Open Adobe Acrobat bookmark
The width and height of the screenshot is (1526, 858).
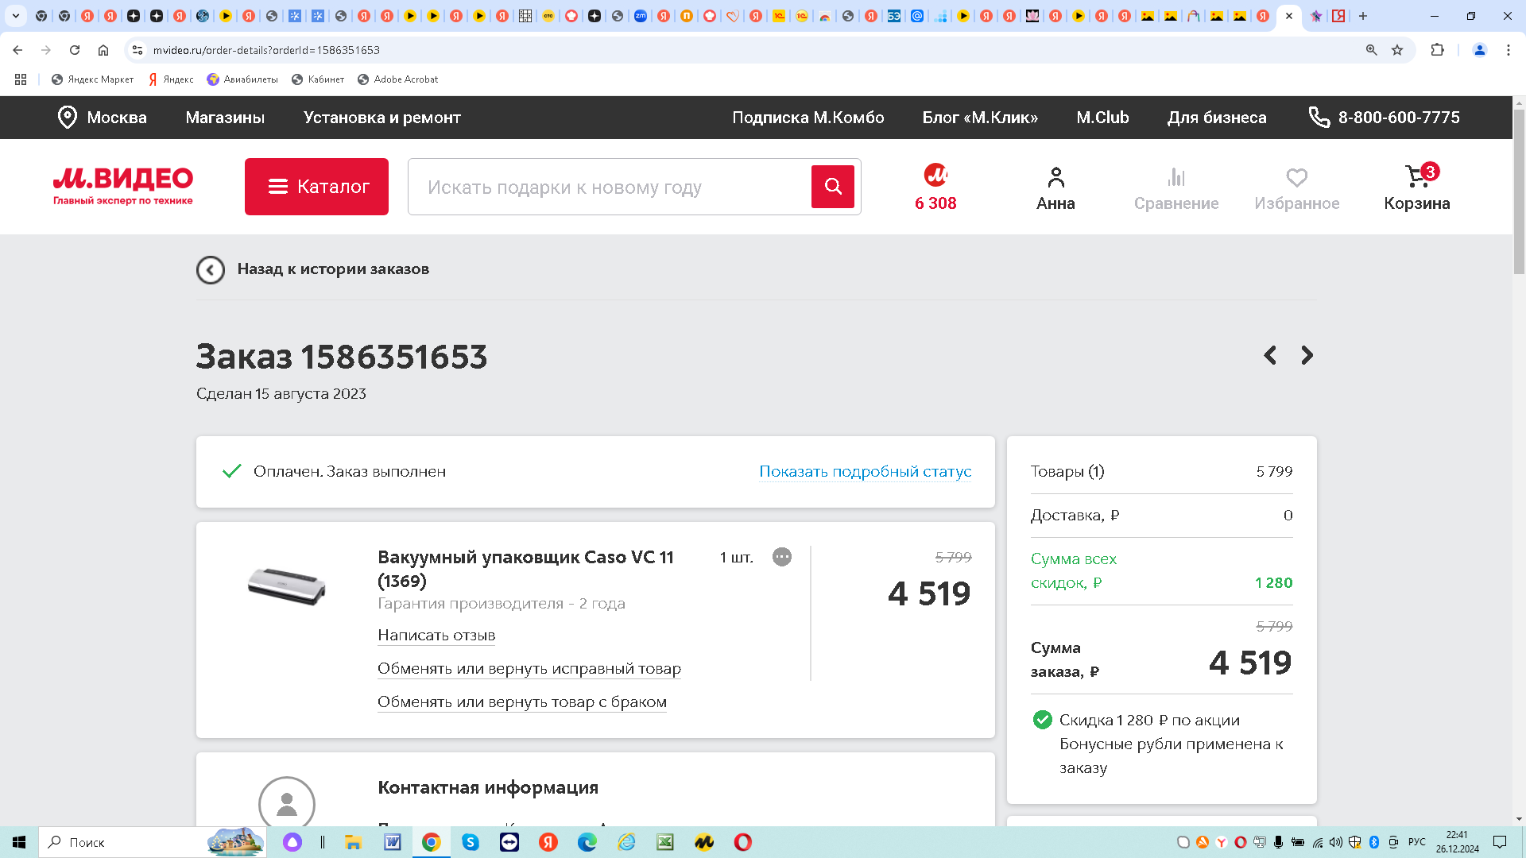(397, 79)
